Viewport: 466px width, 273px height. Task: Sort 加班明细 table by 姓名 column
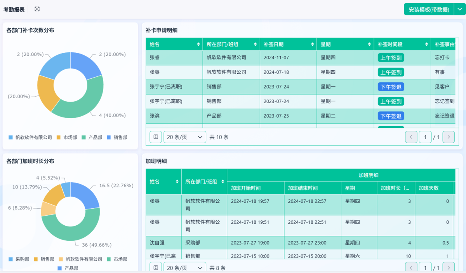click(177, 181)
